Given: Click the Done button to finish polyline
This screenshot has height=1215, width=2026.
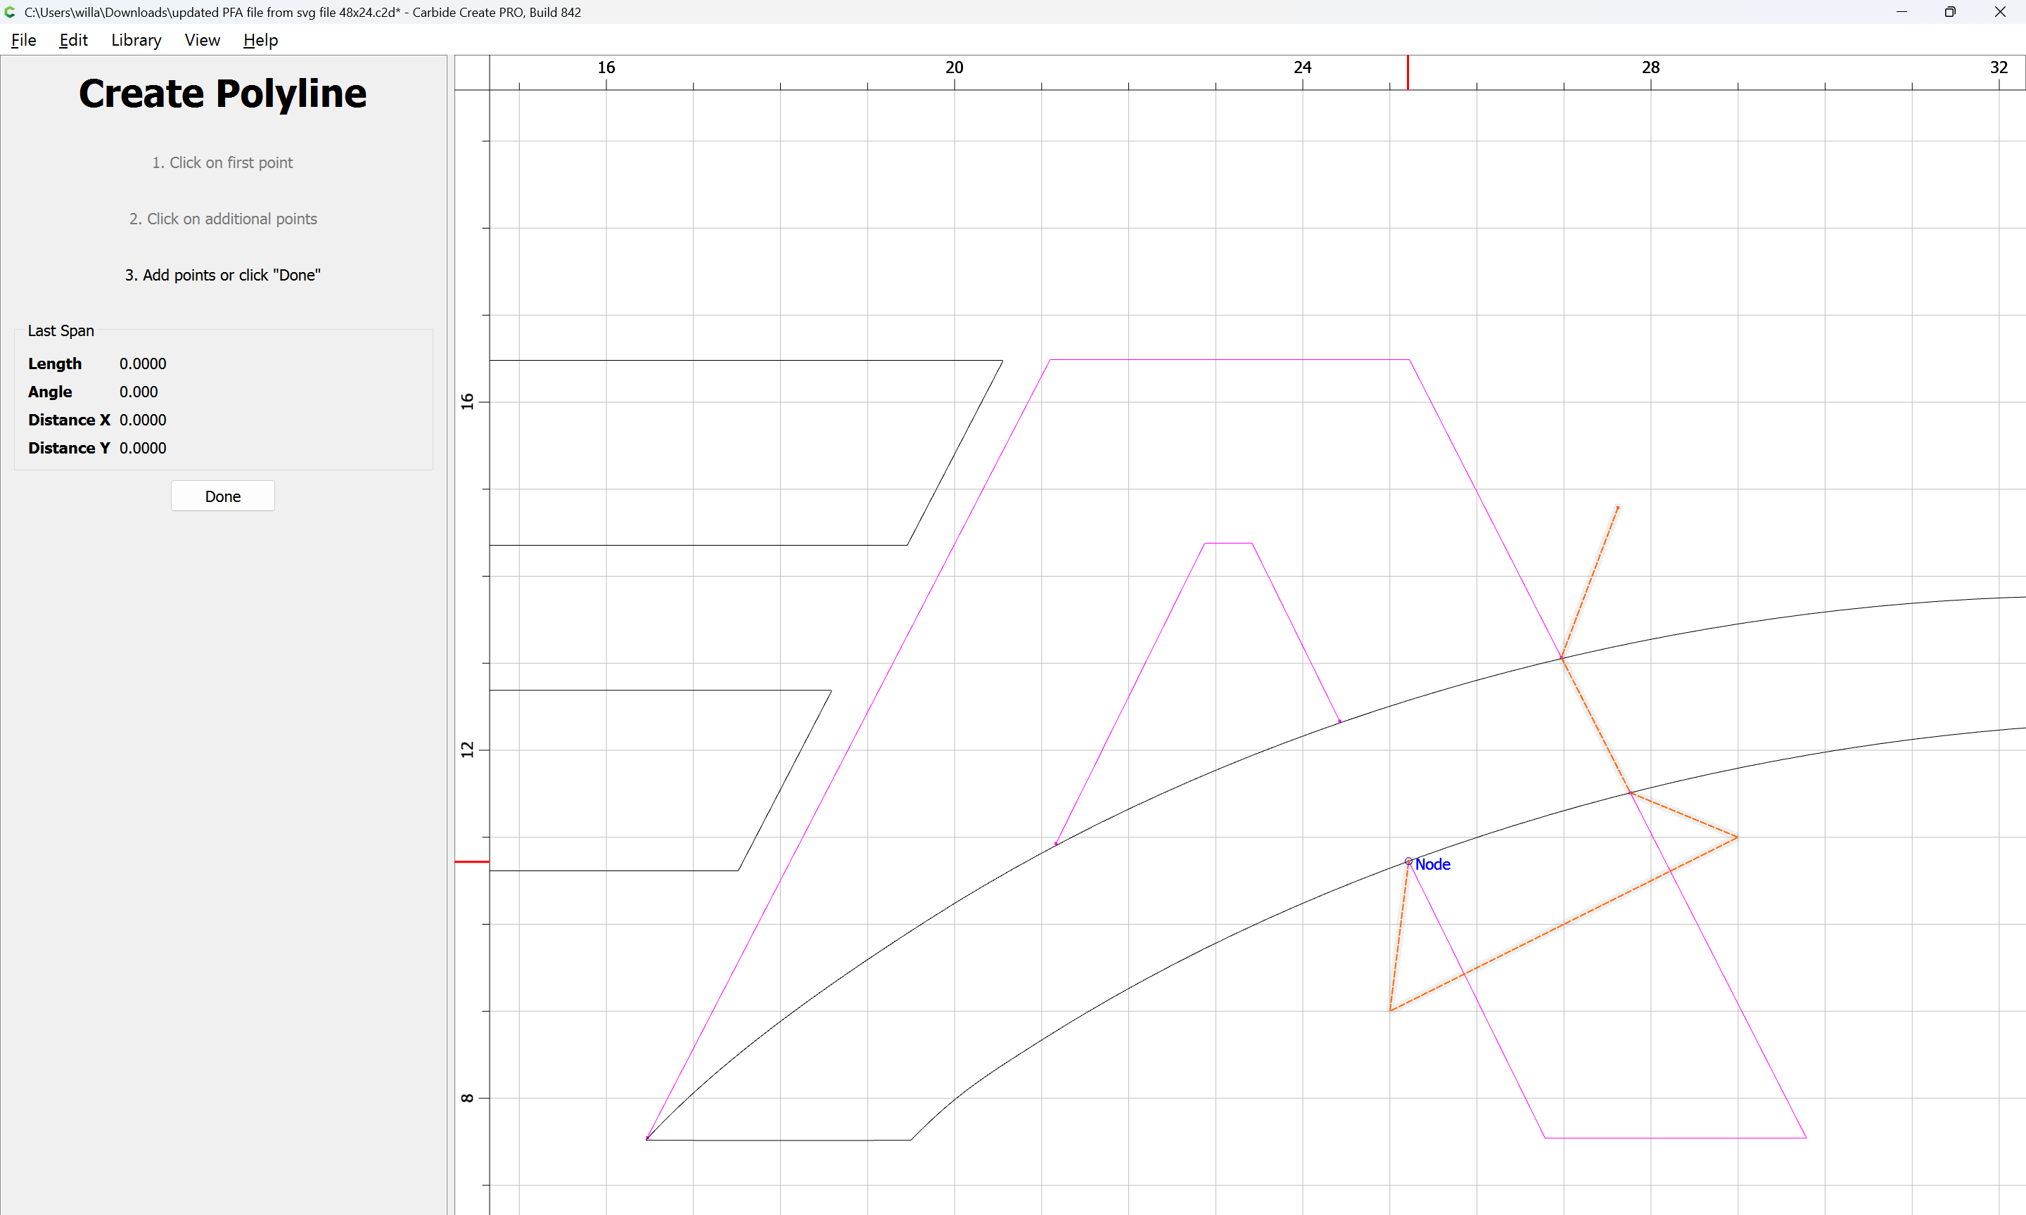Looking at the screenshot, I should click(x=223, y=496).
